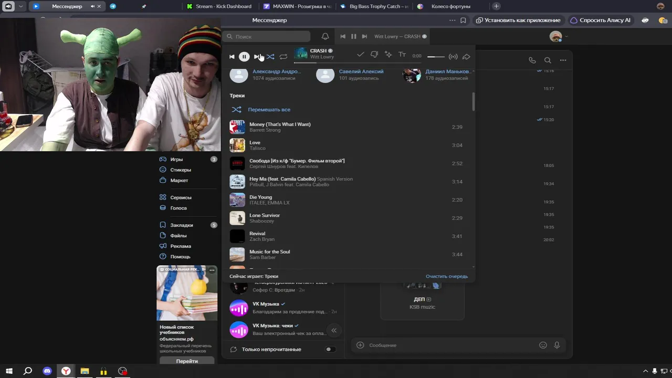Switch to Big Bass Trophy Catch tab

pos(374,6)
